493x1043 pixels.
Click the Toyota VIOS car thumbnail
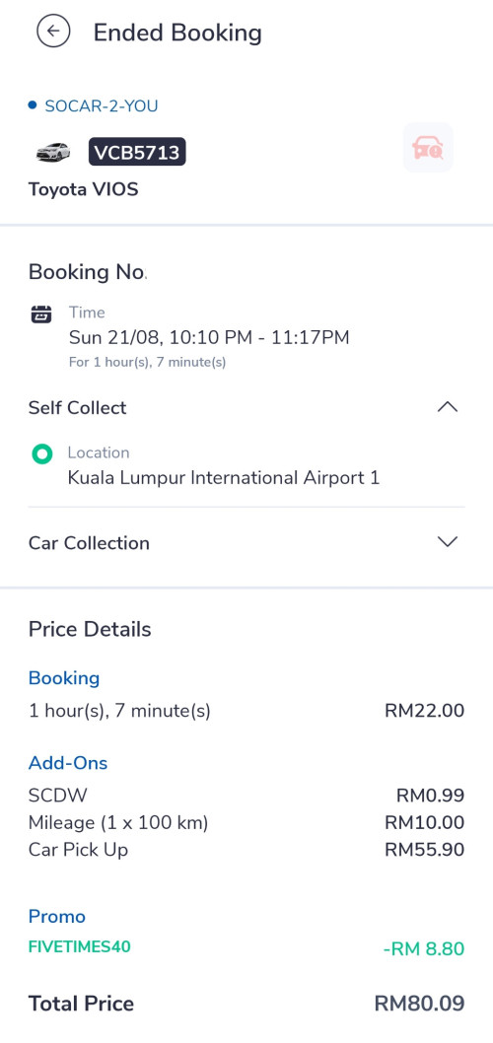pyautogui.click(x=53, y=152)
